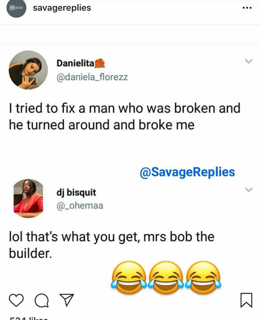This screenshot has width=261, height=320.
Task: Click the @SavageReplies watermark mention
Action: tap(187, 172)
